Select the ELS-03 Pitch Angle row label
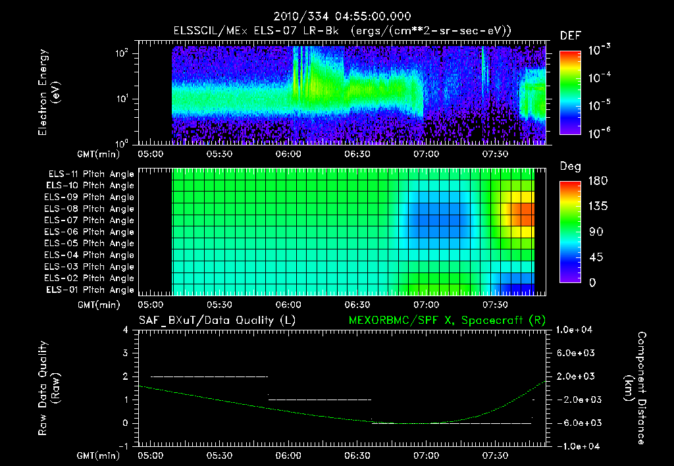 pyautogui.click(x=90, y=267)
